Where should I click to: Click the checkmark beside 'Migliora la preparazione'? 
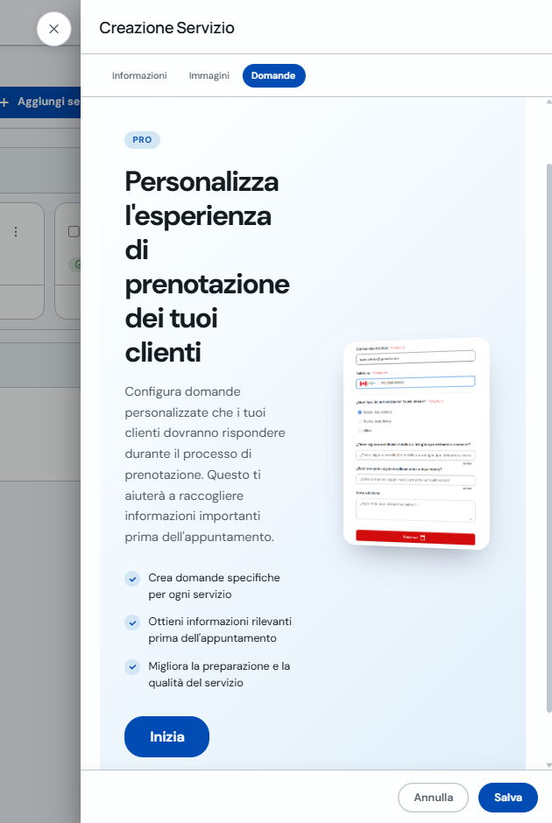(x=132, y=667)
